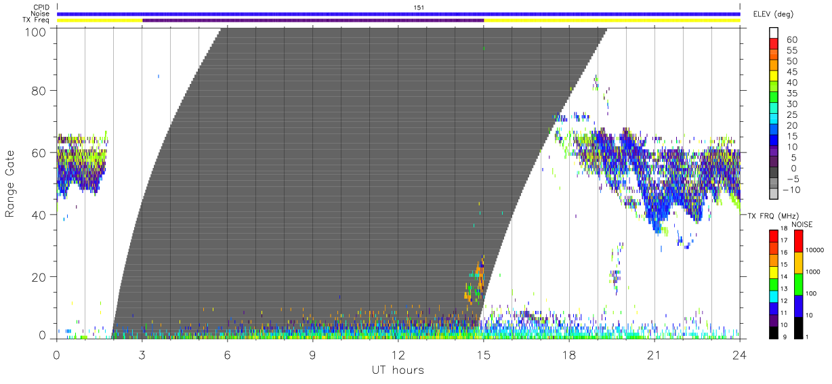Select the black swatch in TX FRQ legend

click(773, 333)
